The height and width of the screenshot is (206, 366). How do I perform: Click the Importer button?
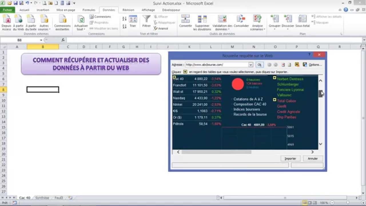290,159
